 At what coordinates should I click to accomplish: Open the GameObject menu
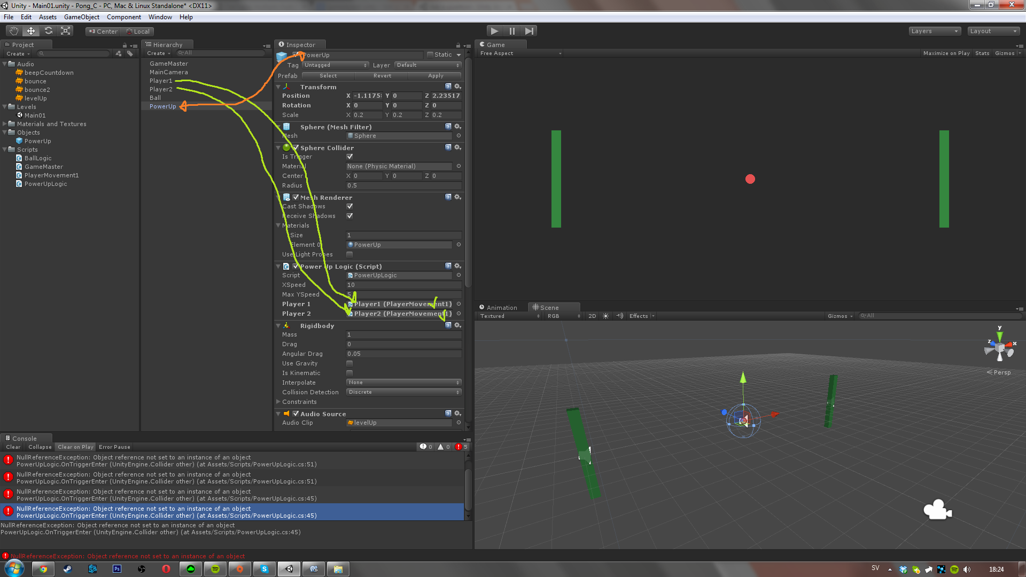pos(82,17)
